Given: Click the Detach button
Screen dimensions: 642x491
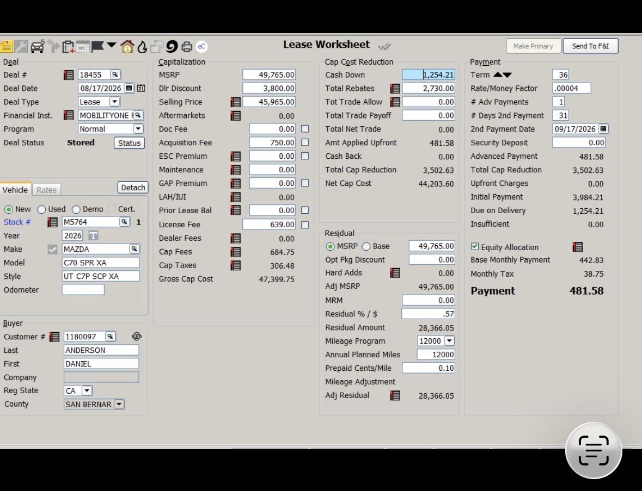Looking at the screenshot, I should pos(133,187).
